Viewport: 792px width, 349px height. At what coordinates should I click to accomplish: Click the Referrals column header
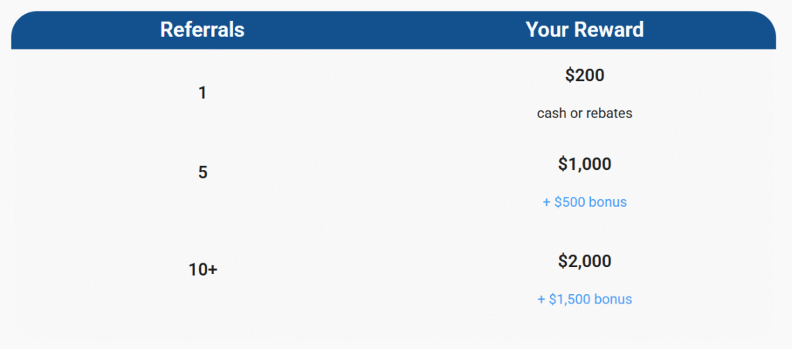click(x=202, y=30)
